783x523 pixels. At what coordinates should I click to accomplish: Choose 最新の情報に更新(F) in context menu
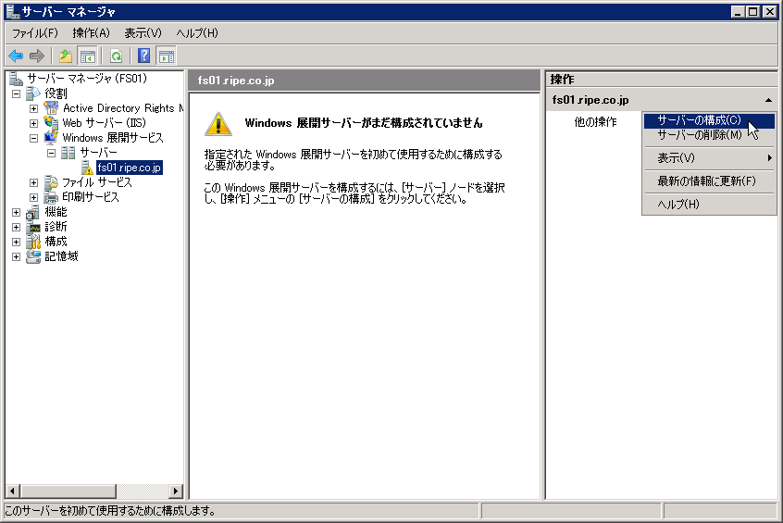click(709, 181)
